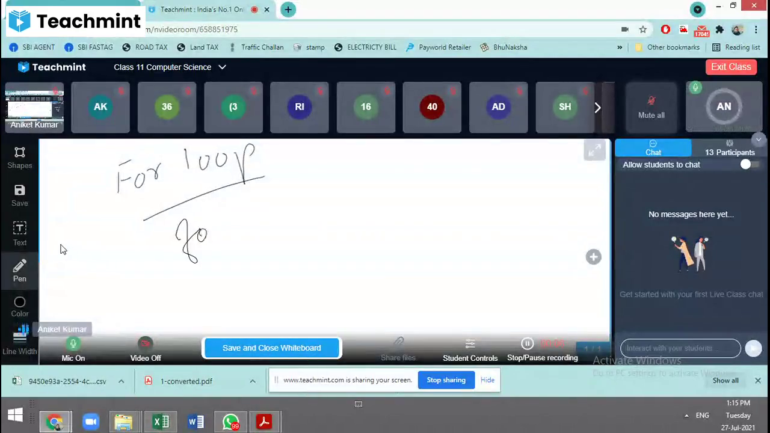Screen dimensions: 770x433
Task: Open Excel from the taskbar
Action: [161, 422]
